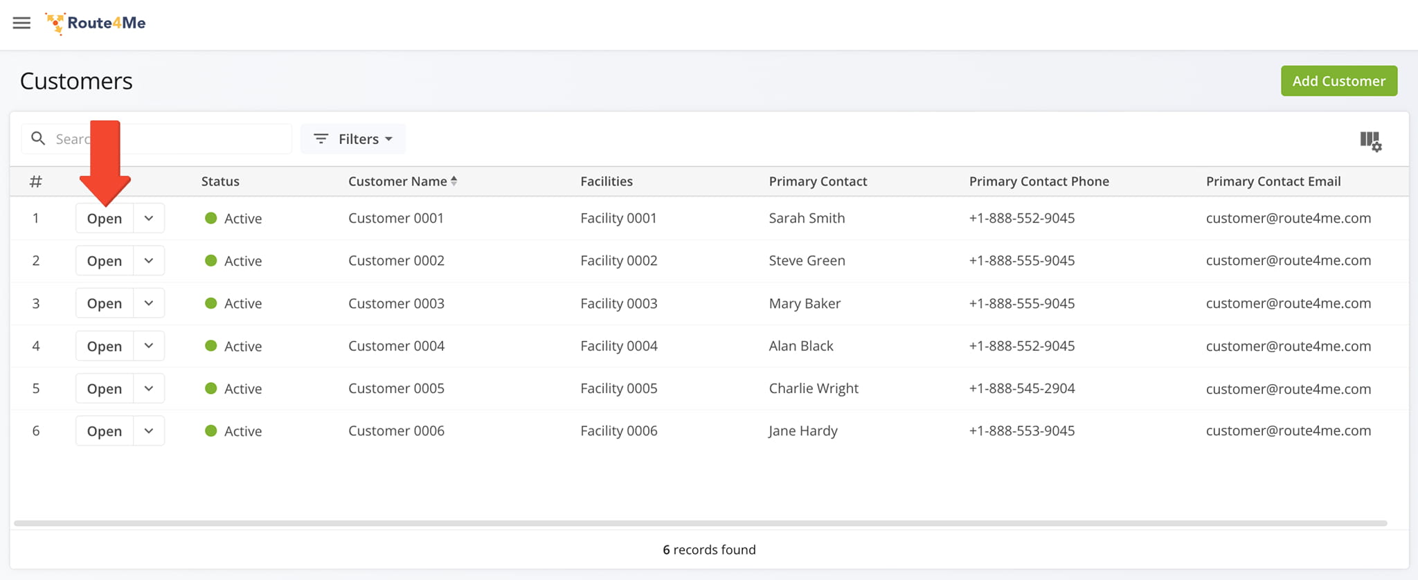Click contact Steve Green
The height and width of the screenshot is (580, 1418).
[x=807, y=261]
